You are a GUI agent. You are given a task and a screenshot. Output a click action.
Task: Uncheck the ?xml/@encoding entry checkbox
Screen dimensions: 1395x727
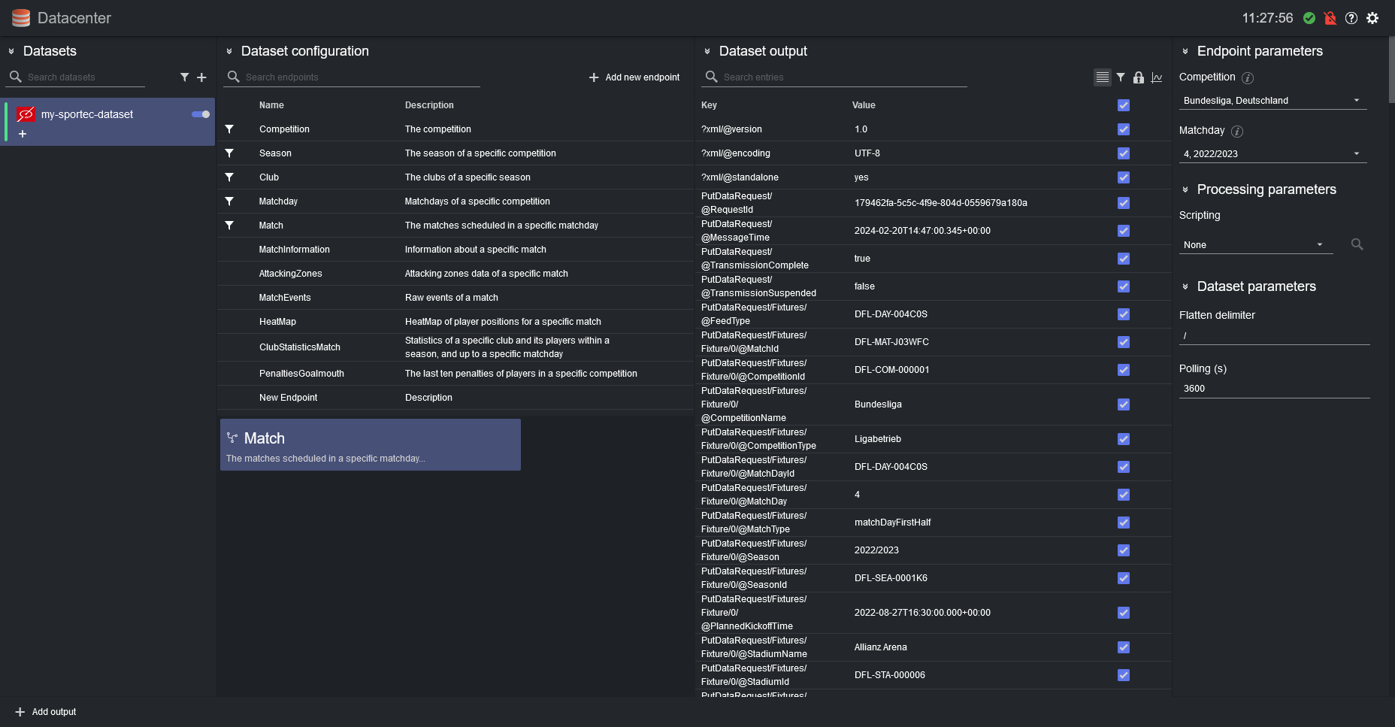pyautogui.click(x=1124, y=153)
